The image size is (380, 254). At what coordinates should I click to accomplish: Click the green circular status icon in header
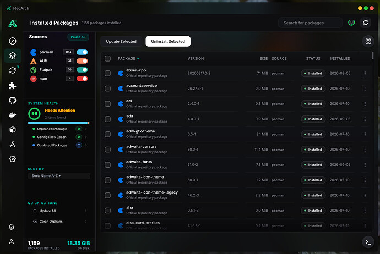click(x=351, y=23)
